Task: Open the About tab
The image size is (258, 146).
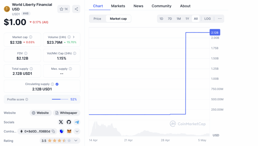Action: click(185, 6)
